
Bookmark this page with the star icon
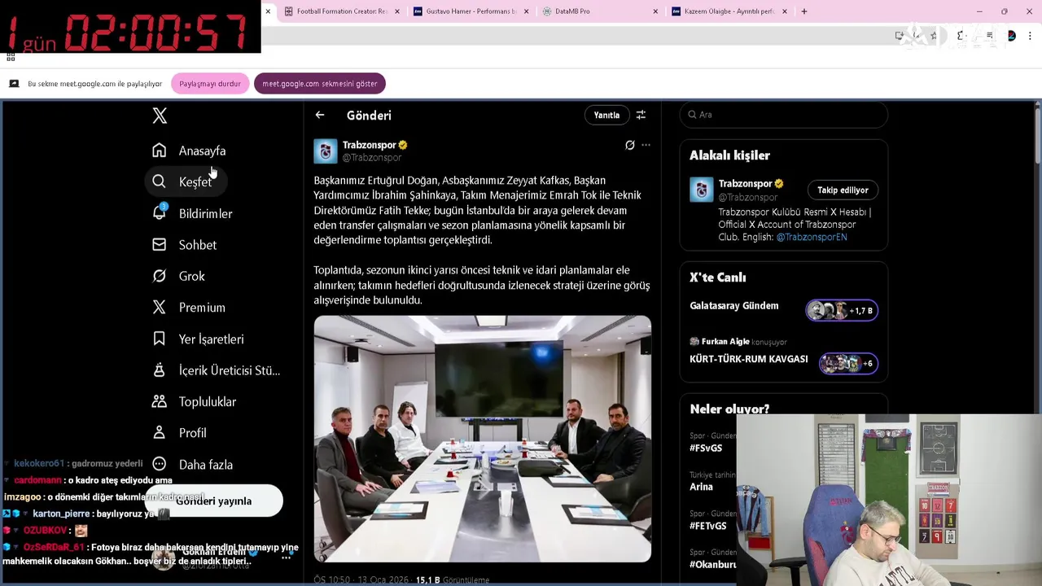point(934,36)
